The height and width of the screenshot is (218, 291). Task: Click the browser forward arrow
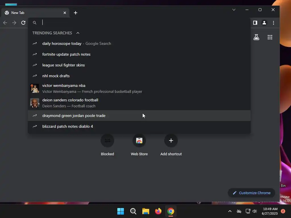(x=14, y=23)
